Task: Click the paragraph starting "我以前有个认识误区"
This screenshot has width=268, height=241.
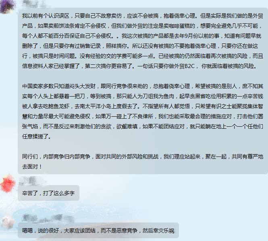Action: 142,41
